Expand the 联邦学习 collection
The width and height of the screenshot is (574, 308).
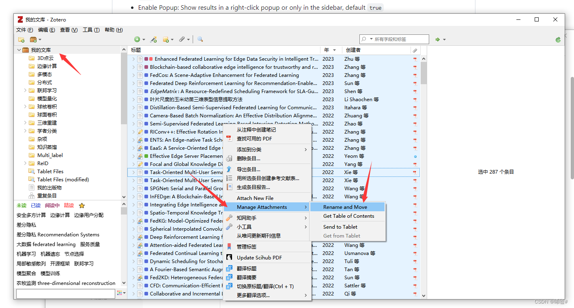(x=26, y=91)
